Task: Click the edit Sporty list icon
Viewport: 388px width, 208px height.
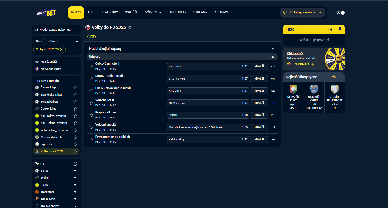Action: (75, 164)
